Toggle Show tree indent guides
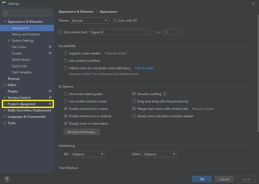Screen dimensions: 259x184 [x=66, y=94]
